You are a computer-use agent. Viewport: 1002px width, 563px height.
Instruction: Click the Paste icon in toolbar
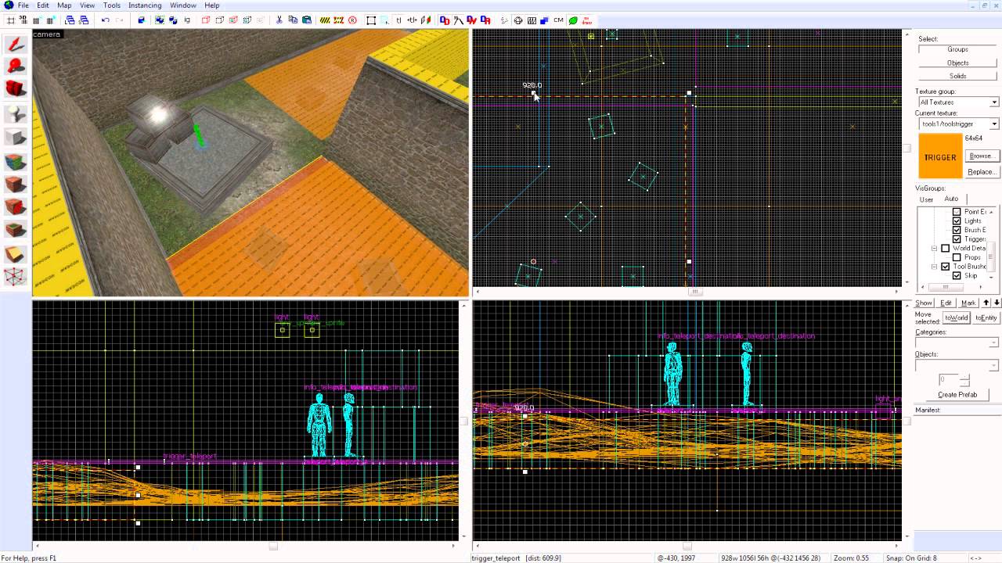(306, 20)
